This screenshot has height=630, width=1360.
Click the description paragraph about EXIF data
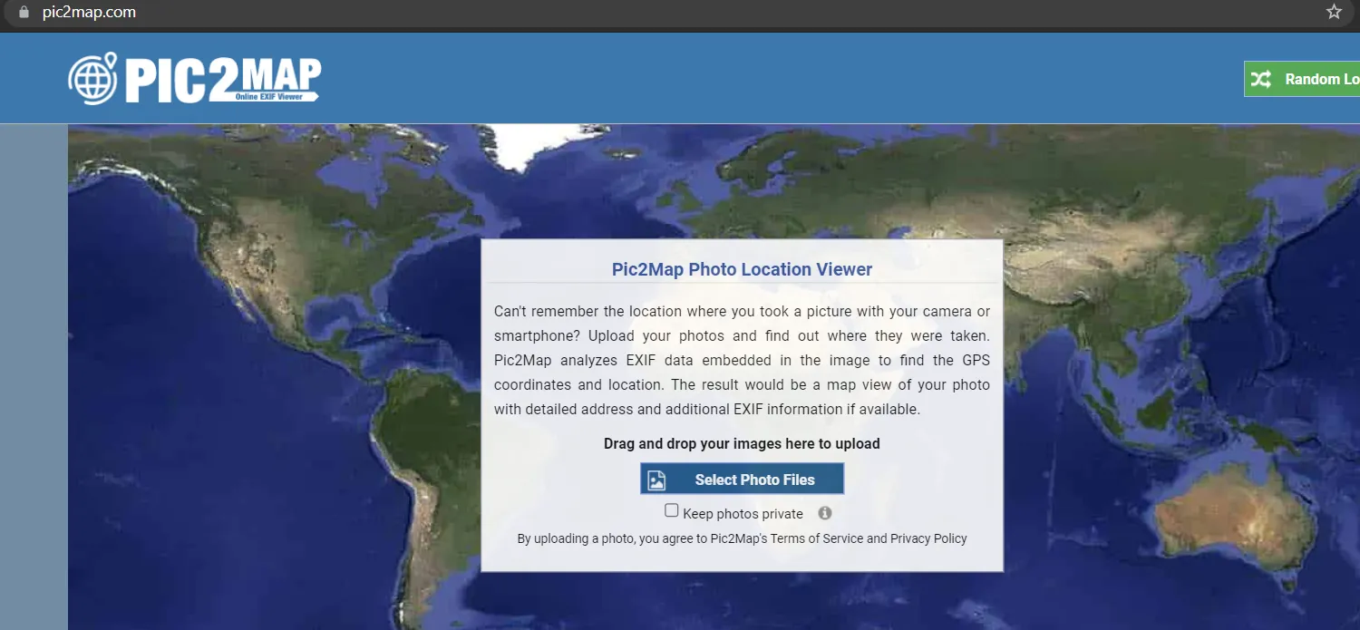pyautogui.click(x=742, y=360)
